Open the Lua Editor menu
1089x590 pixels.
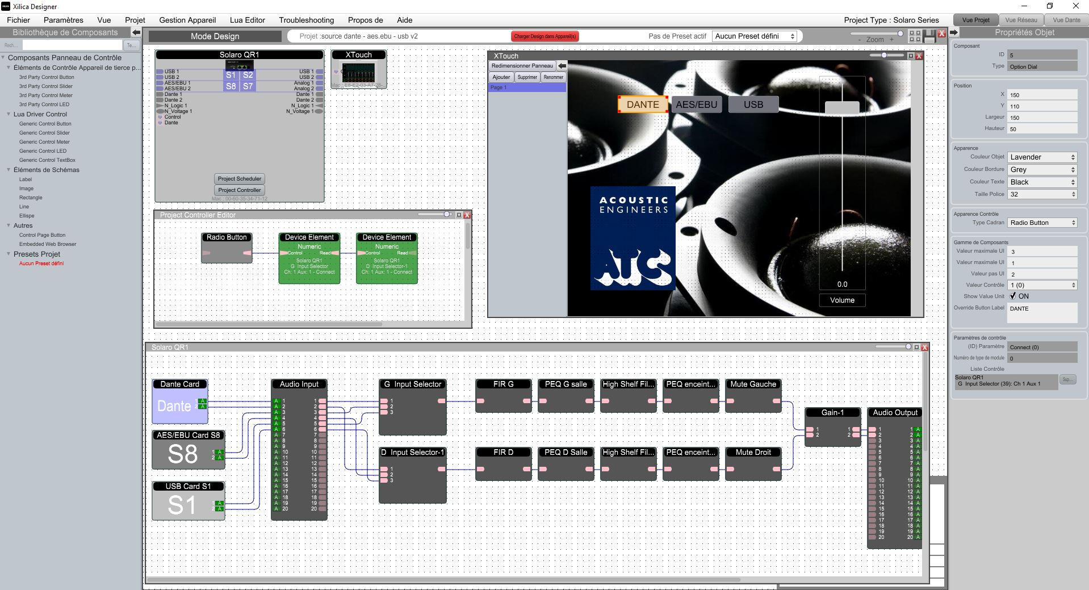(x=248, y=20)
